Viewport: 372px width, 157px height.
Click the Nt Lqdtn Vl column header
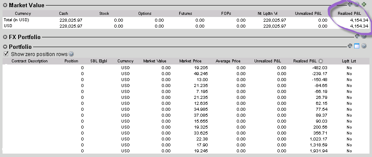tap(268, 14)
